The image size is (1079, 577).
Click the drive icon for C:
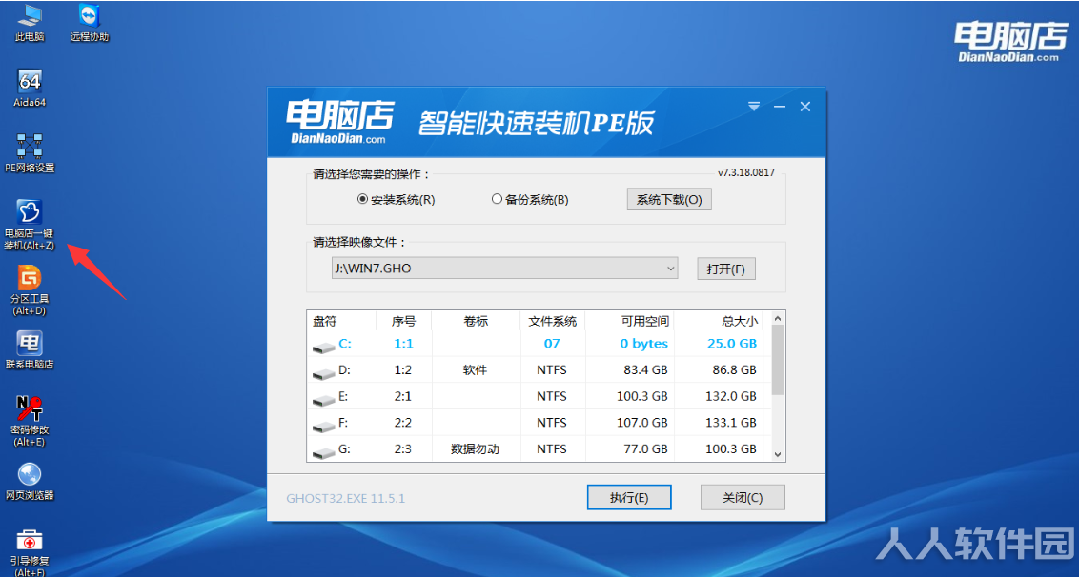323,348
